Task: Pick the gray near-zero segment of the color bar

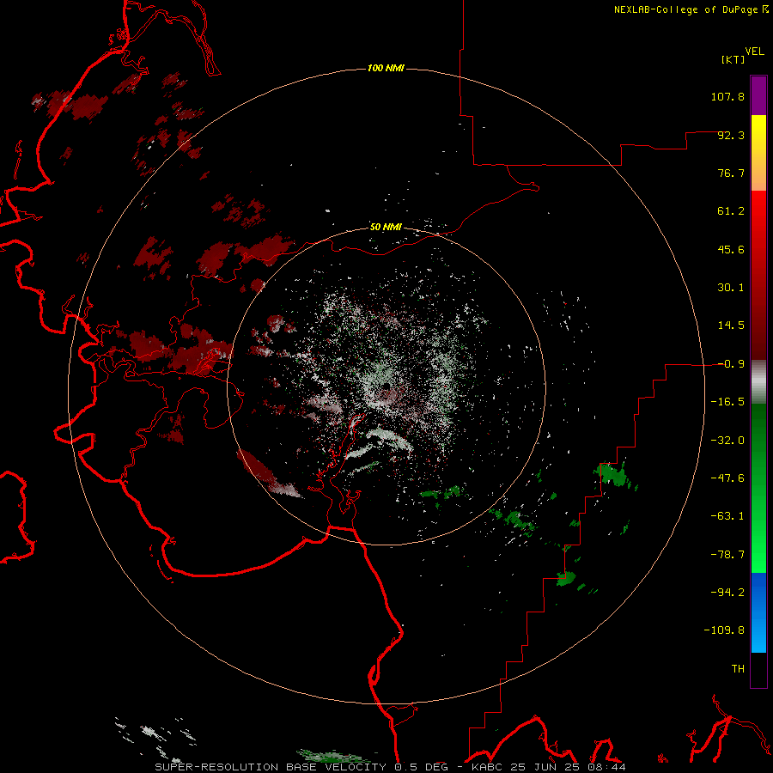Action: click(x=758, y=381)
